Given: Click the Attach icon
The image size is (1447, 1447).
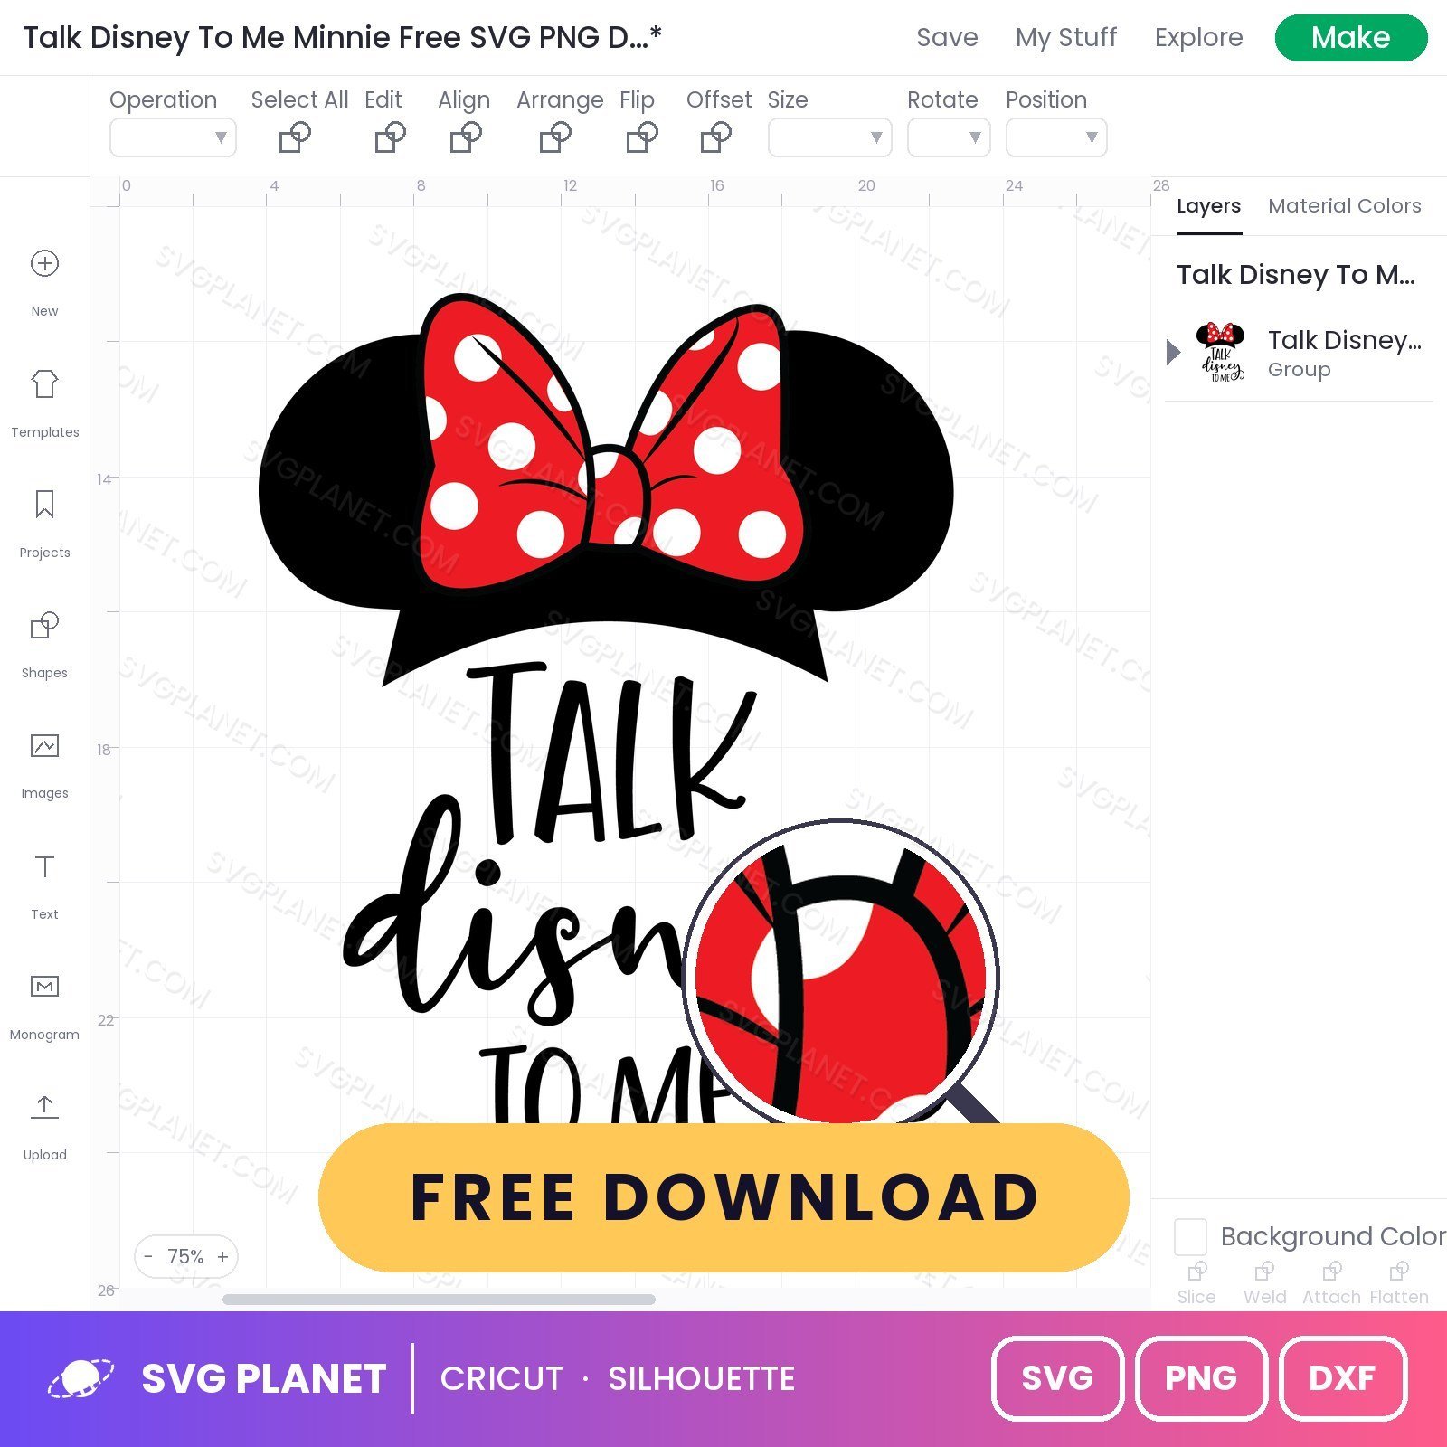Looking at the screenshot, I should (x=1331, y=1272).
